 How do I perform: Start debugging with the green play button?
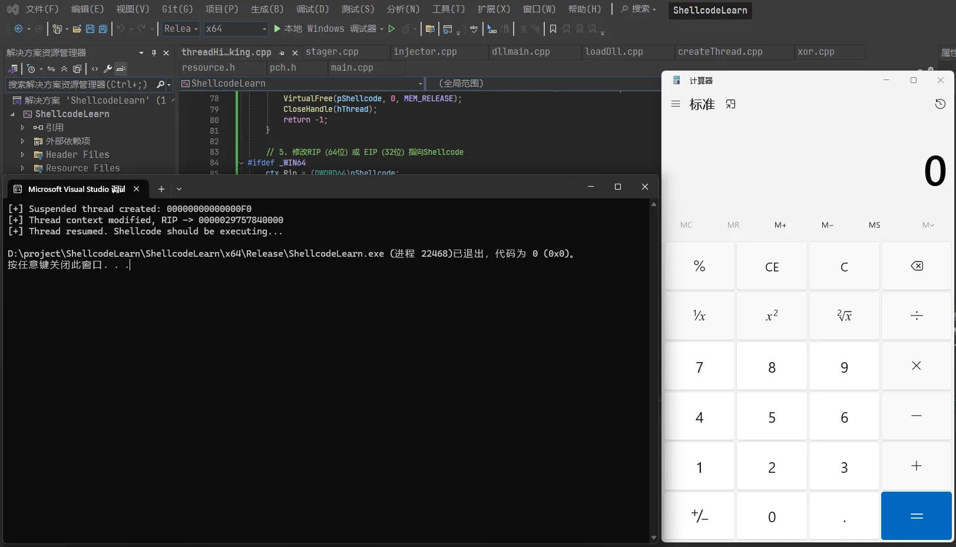277,29
